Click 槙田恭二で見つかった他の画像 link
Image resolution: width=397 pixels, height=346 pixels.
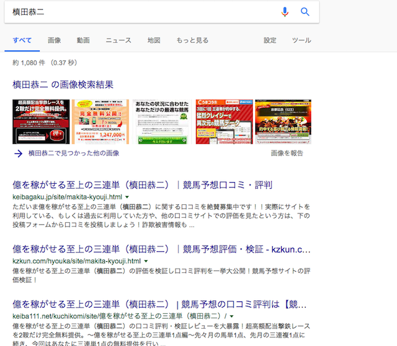(74, 154)
